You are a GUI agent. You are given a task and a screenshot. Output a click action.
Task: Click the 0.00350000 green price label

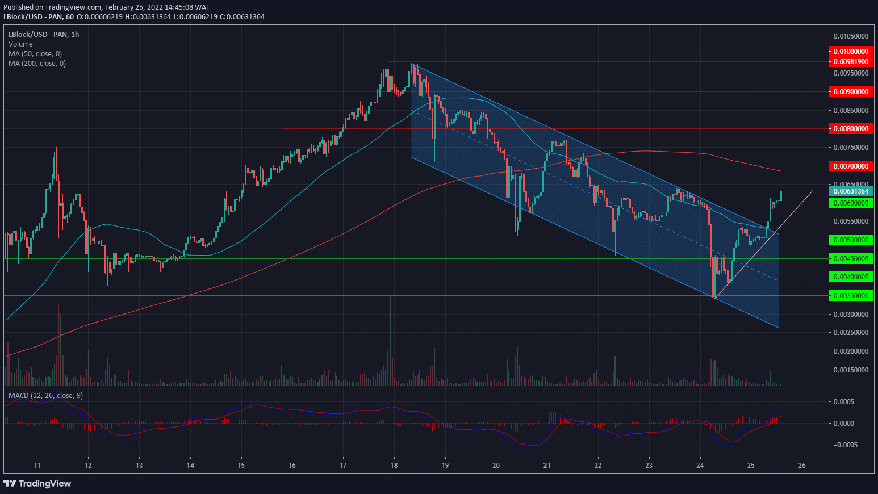click(850, 296)
